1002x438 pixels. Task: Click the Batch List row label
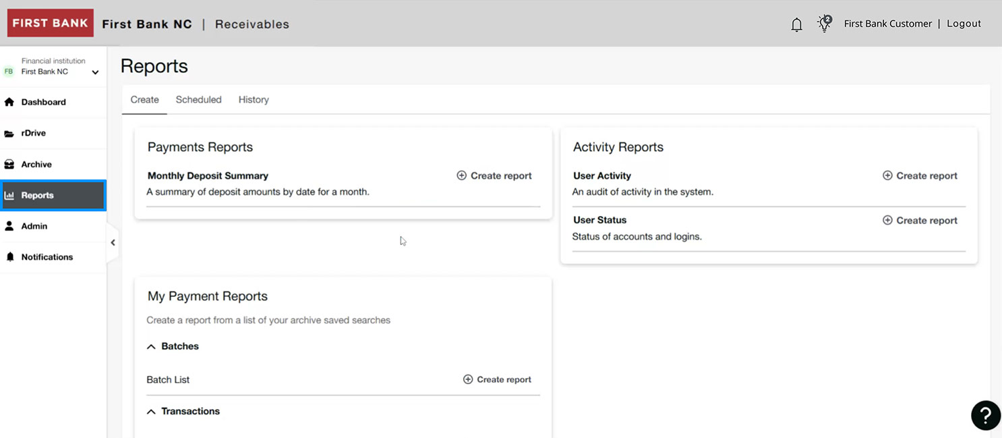[168, 379]
